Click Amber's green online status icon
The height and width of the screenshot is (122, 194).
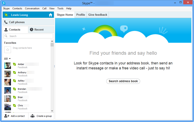pos(14,64)
